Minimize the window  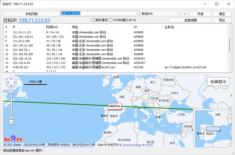point(205,4)
